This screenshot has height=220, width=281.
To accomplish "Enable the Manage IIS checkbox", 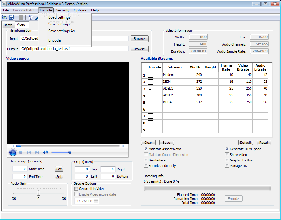I will pos(227,166).
